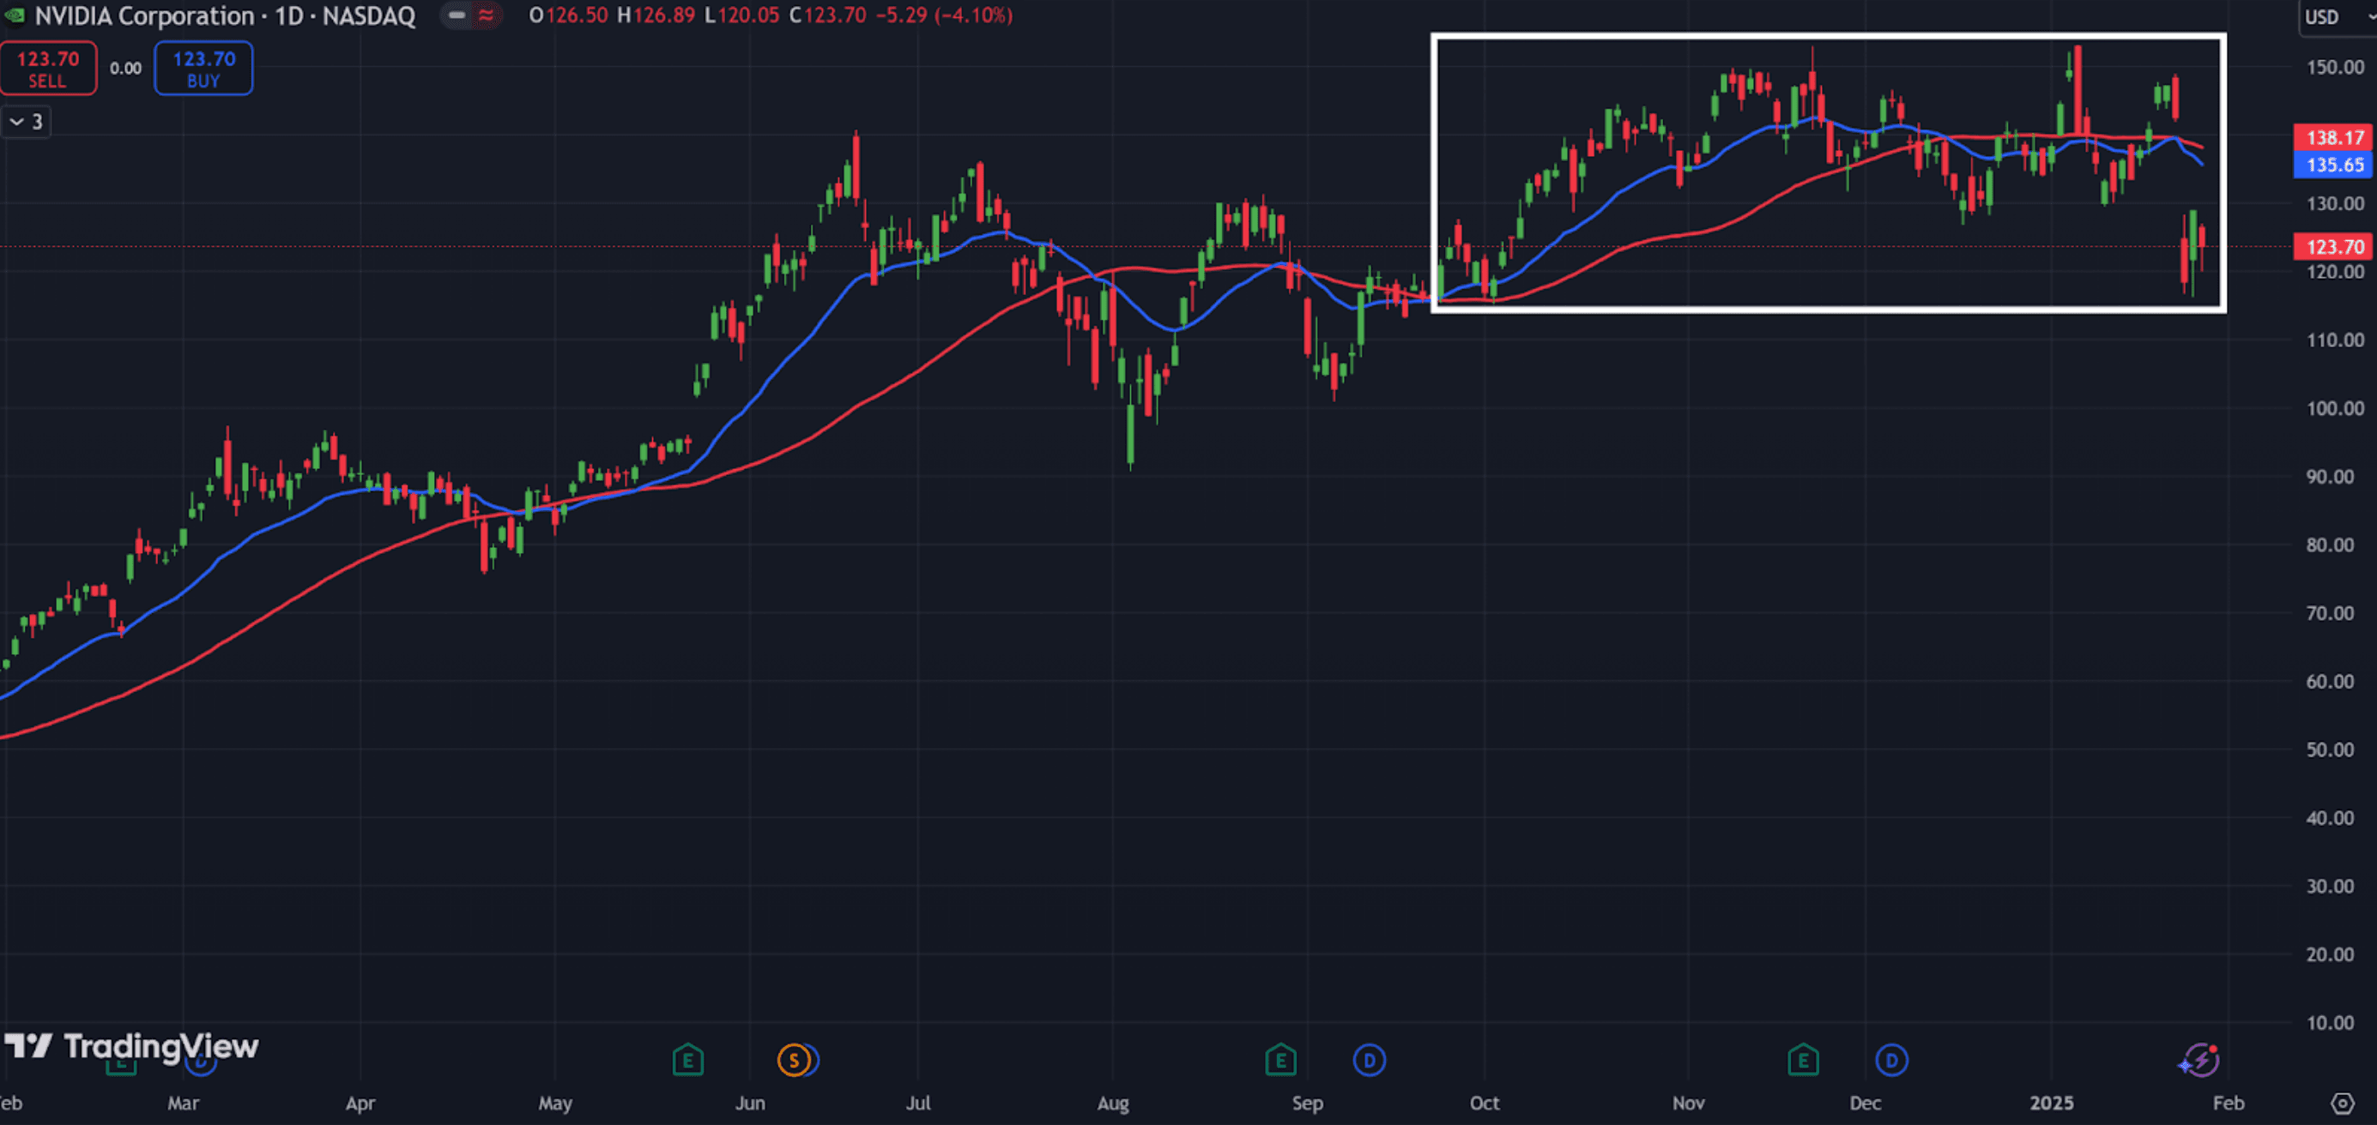Click the May earnings E marker
Viewport: 2377px width, 1125px height.
point(687,1060)
